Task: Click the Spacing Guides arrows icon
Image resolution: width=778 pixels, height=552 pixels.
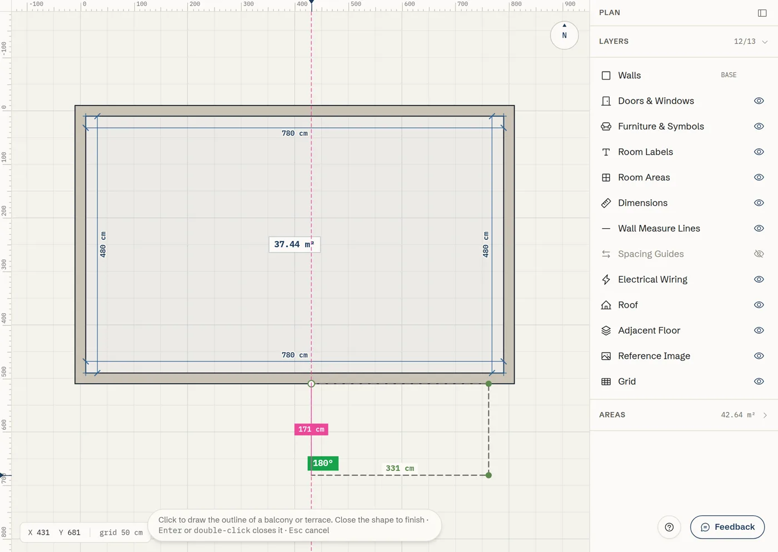Action: 606,254
